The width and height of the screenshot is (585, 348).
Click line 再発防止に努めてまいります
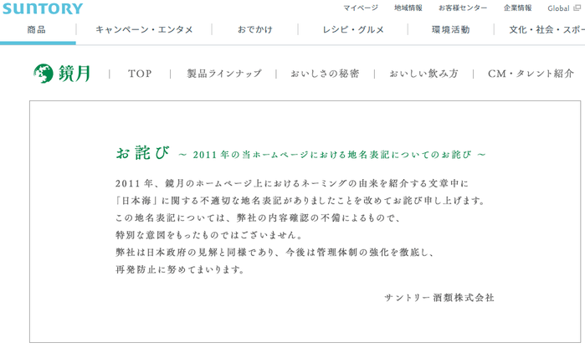[x=180, y=269]
